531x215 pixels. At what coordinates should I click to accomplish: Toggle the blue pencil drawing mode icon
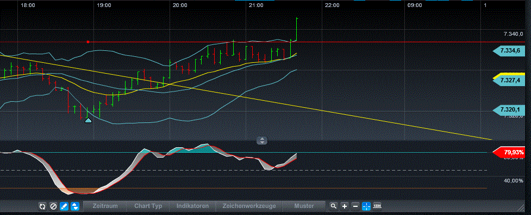[x=64, y=206]
